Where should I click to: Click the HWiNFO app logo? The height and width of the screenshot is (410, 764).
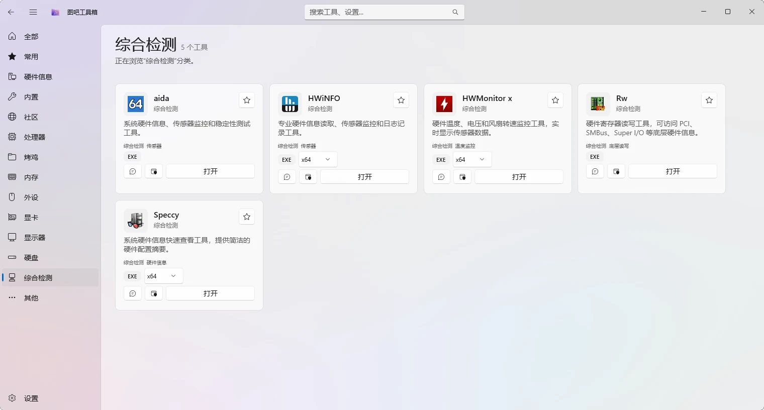pos(290,104)
